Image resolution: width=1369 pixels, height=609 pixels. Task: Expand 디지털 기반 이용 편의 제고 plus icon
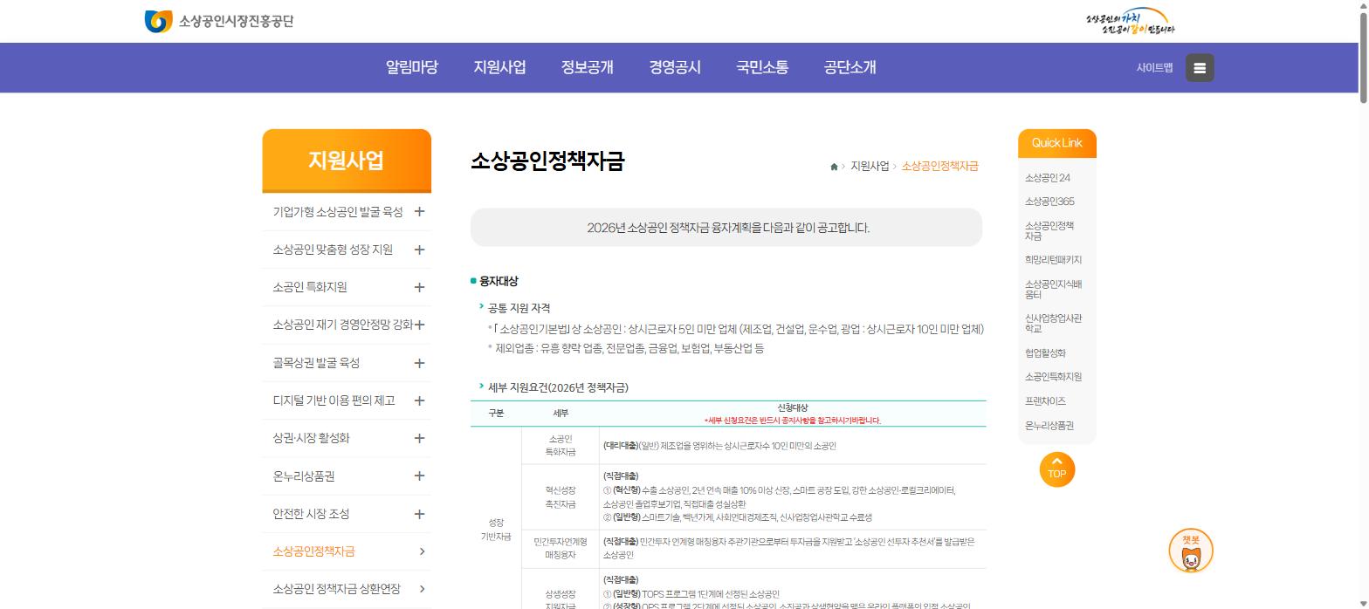coord(419,400)
